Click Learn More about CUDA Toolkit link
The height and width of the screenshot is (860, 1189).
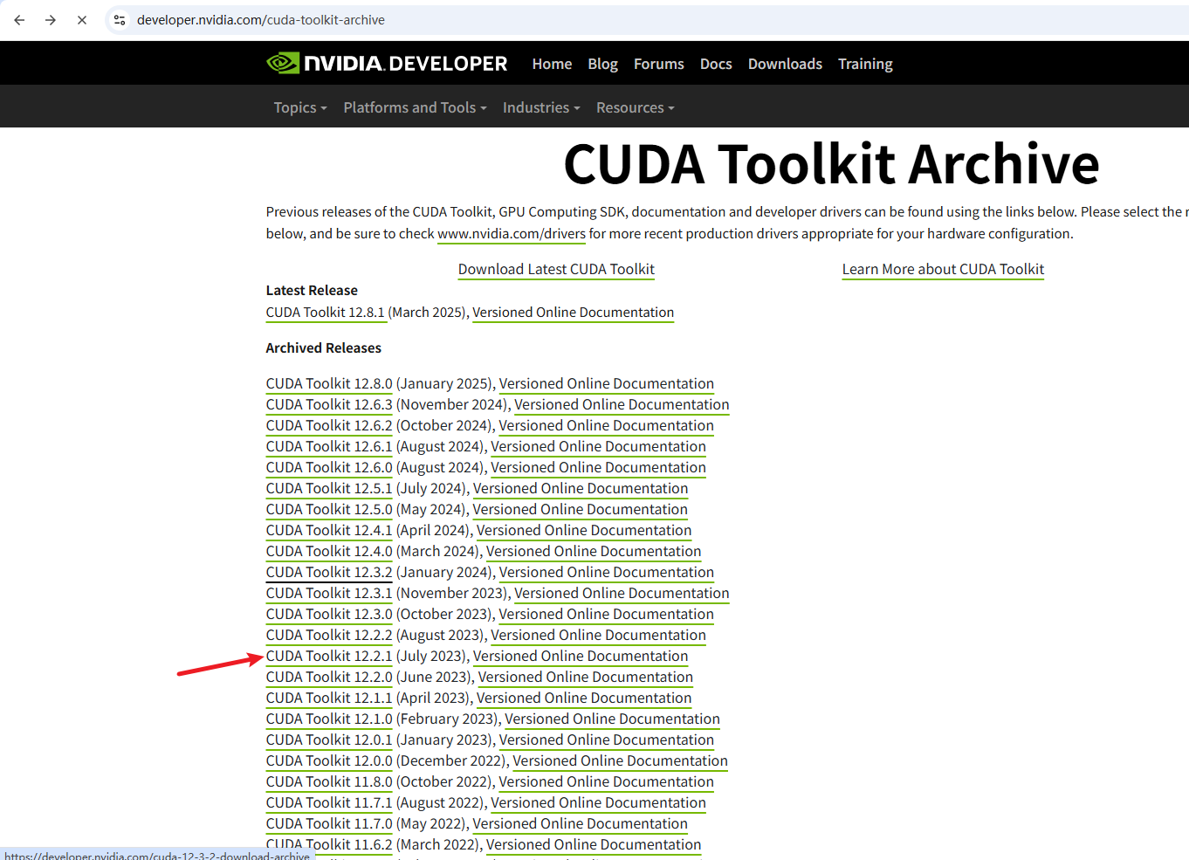[943, 269]
